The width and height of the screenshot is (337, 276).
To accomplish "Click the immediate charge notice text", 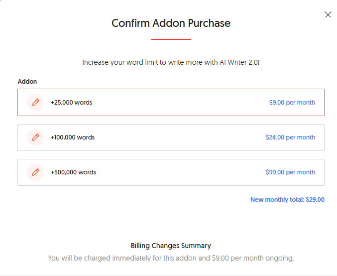I will 171,258.
